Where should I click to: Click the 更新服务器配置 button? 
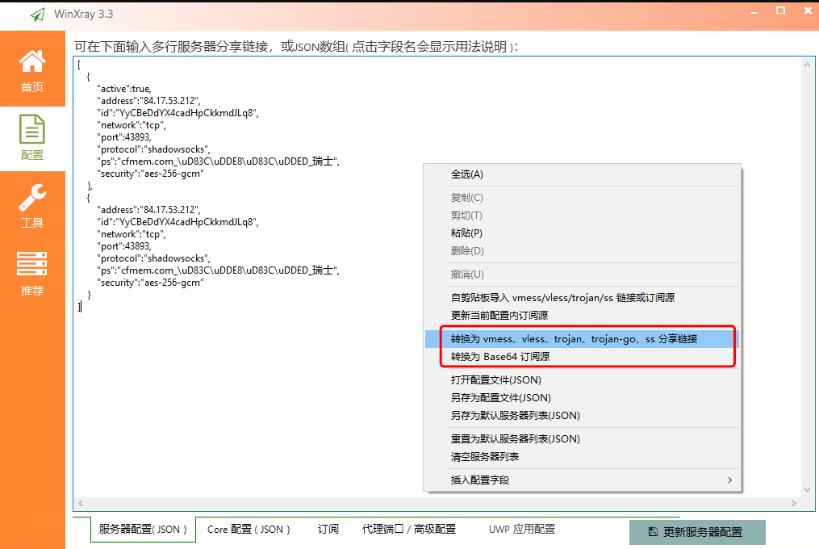tap(697, 532)
